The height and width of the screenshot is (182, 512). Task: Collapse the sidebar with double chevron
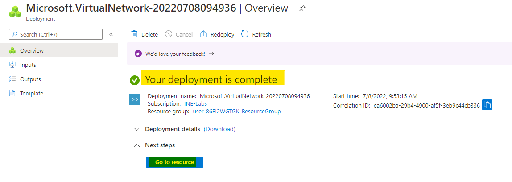tap(111, 34)
